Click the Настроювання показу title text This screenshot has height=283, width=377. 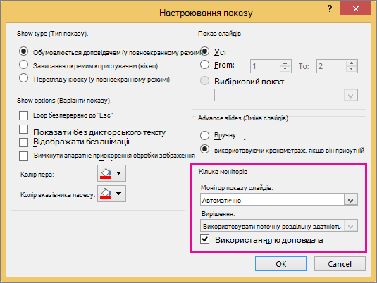point(206,13)
